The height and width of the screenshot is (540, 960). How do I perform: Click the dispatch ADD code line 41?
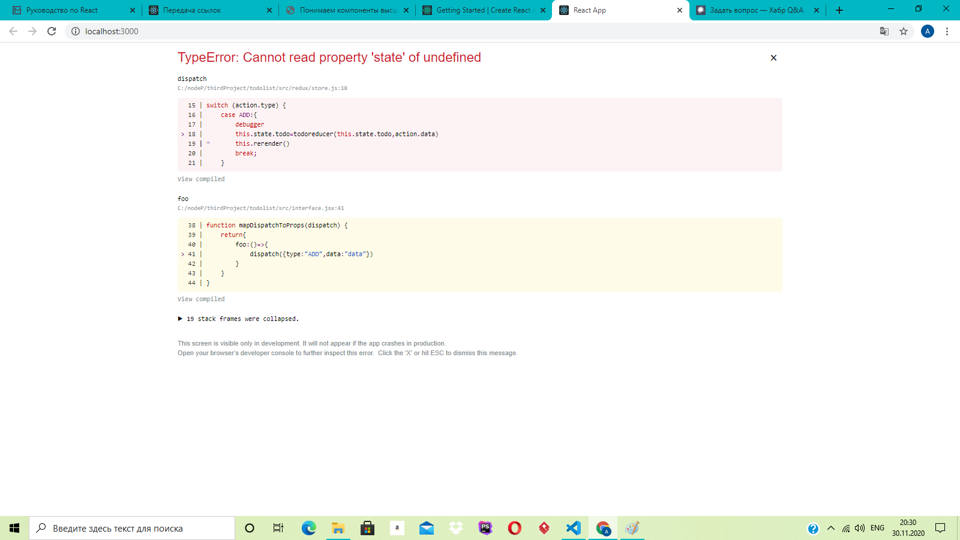pyautogui.click(x=311, y=254)
